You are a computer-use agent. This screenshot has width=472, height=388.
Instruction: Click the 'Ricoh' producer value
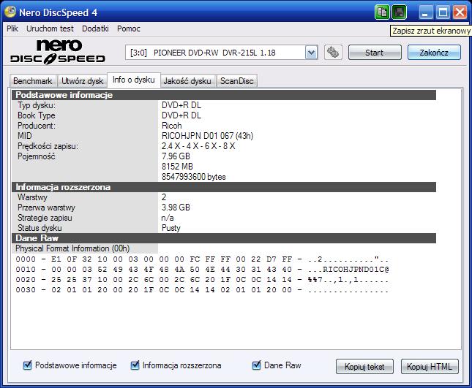[172, 126]
